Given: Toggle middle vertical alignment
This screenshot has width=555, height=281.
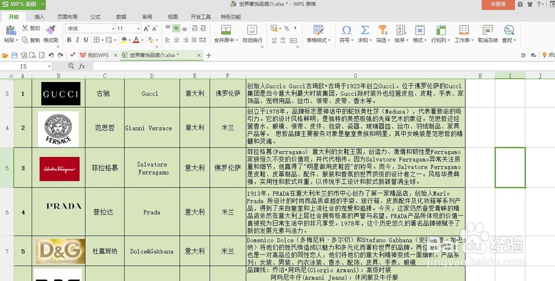Looking at the screenshot, I should (176, 28).
